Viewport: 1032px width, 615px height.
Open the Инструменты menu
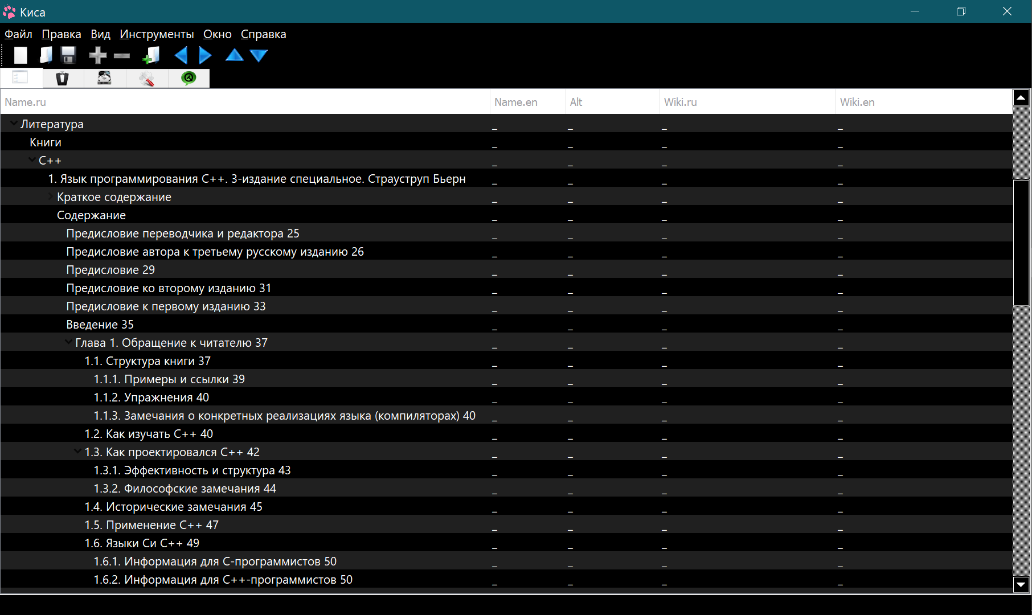pos(157,34)
